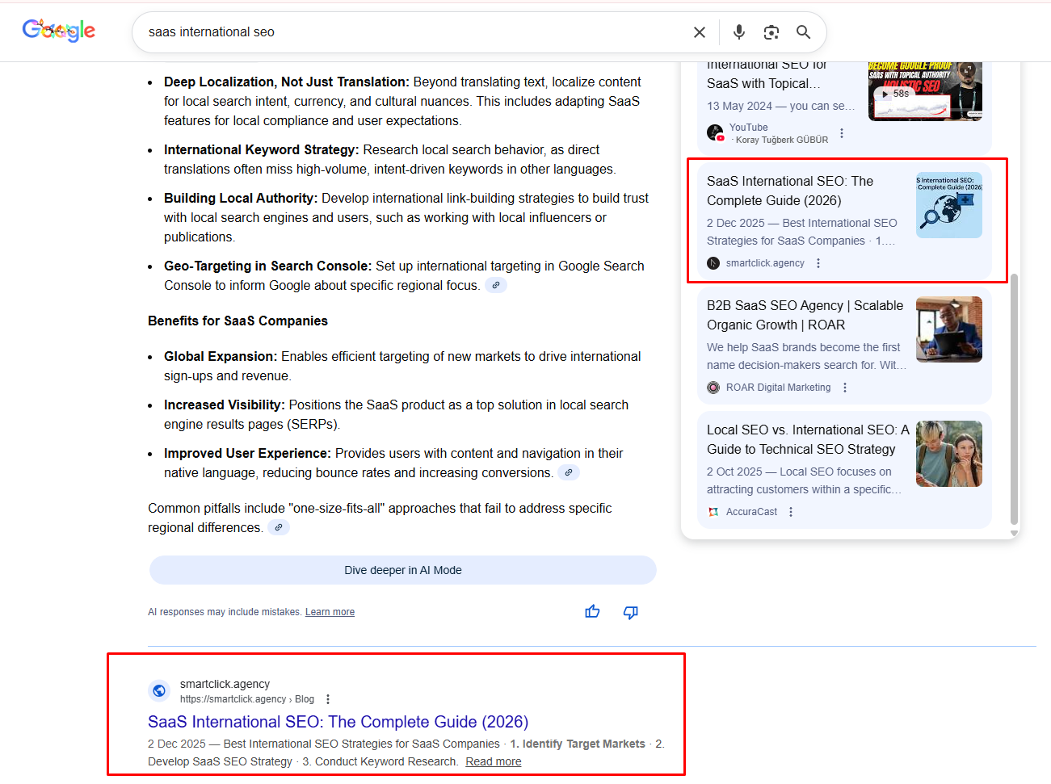Click the AccuraCast favicon
The height and width of the screenshot is (784, 1051).
(x=713, y=512)
